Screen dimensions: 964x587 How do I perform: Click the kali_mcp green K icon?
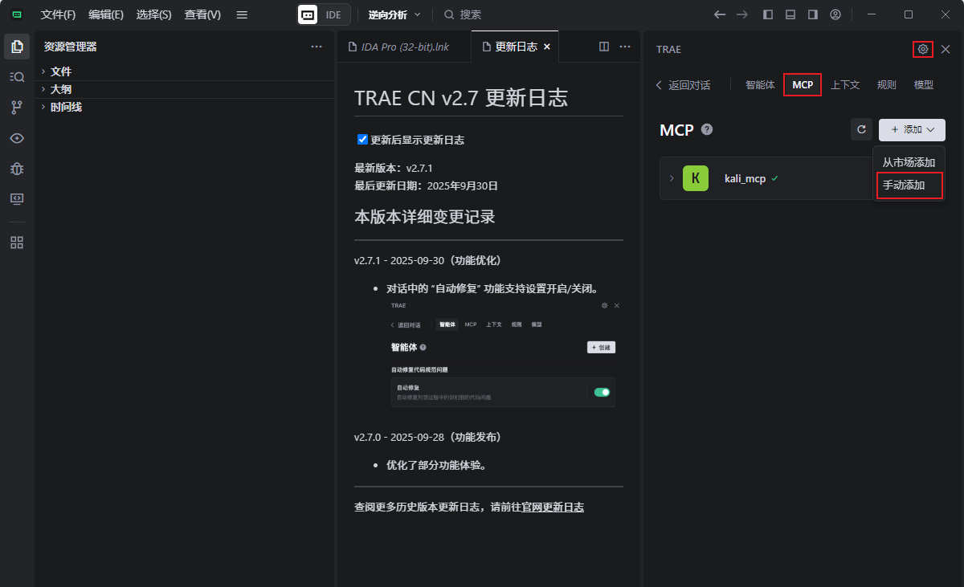tap(696, 178)
